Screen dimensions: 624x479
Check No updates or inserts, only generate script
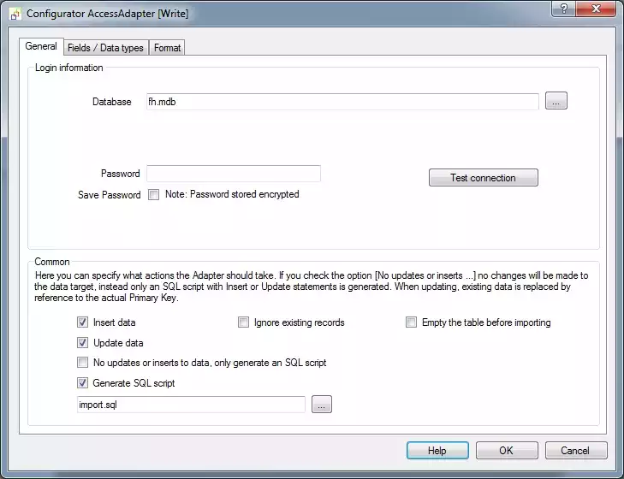83,363
